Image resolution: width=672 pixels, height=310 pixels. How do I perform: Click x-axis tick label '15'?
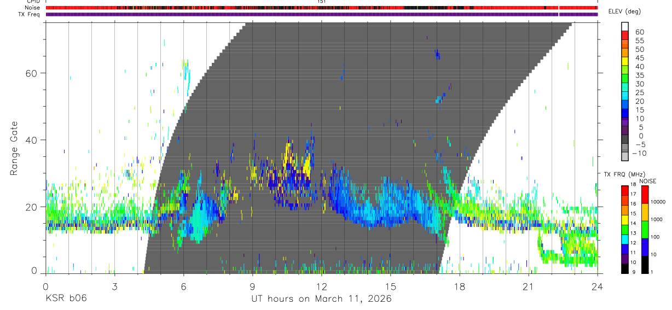391,286
